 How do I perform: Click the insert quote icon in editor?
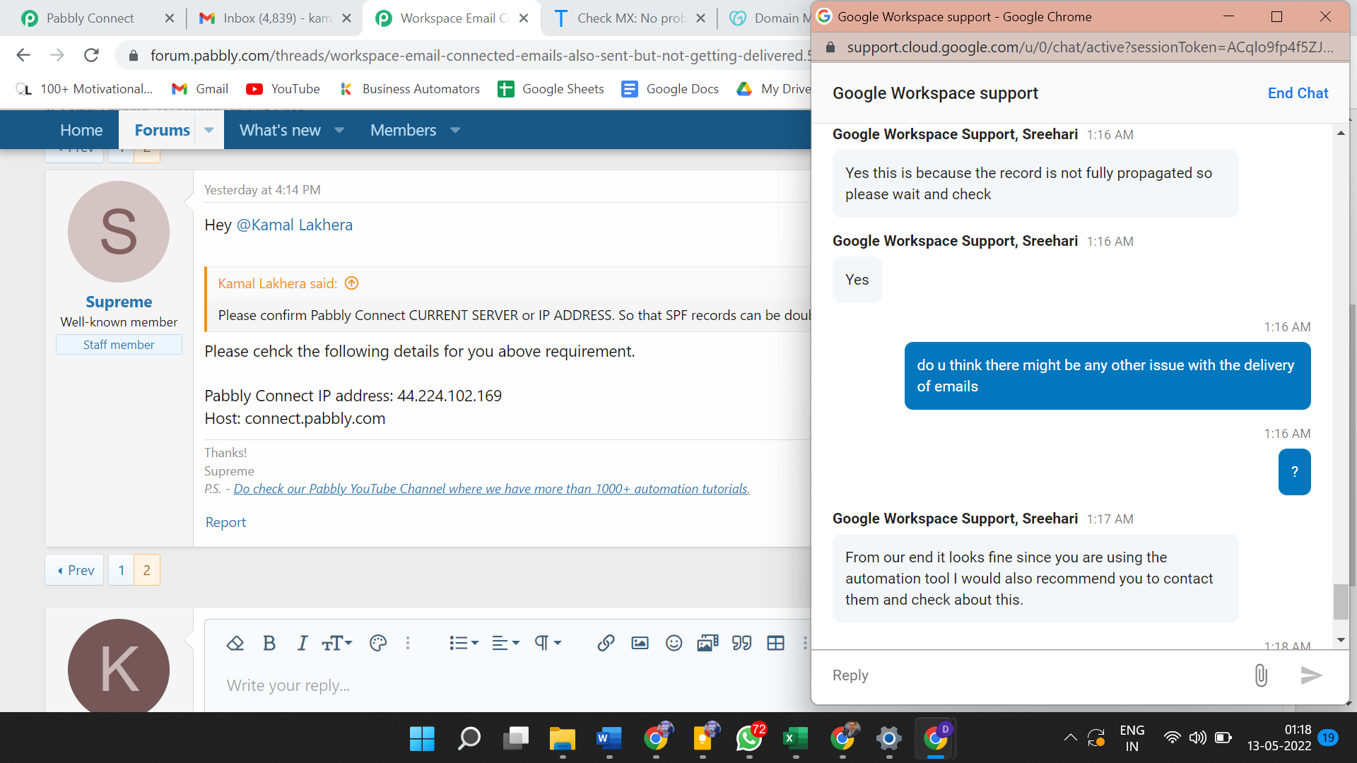pyautogui.click(x=741, y=643)
